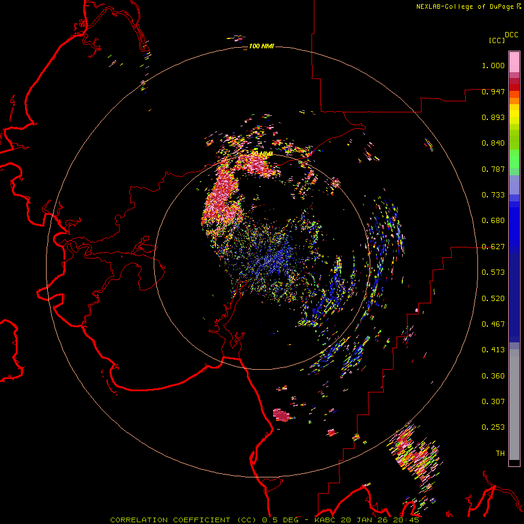This screenshot has height=524, width=524.
Task: Pick the dark red color bar segment
Action: click(514, 87)
